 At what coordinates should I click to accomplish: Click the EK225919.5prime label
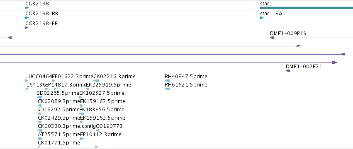[109, 85]
